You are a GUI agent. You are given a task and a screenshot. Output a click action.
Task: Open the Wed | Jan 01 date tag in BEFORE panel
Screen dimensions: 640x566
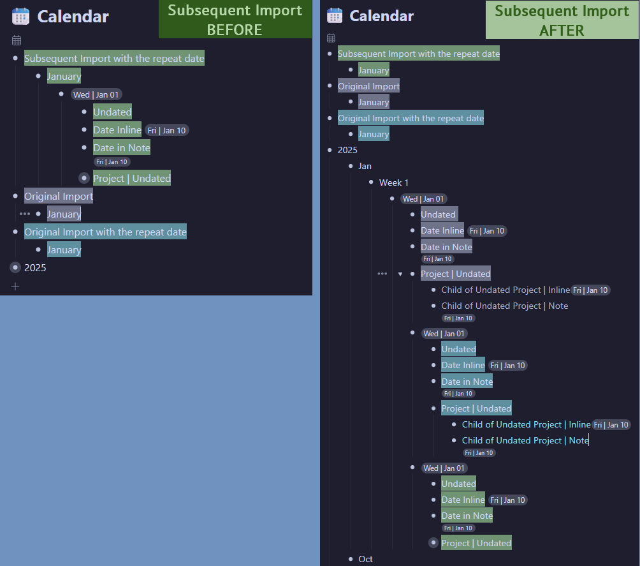(x=96, y=94)
